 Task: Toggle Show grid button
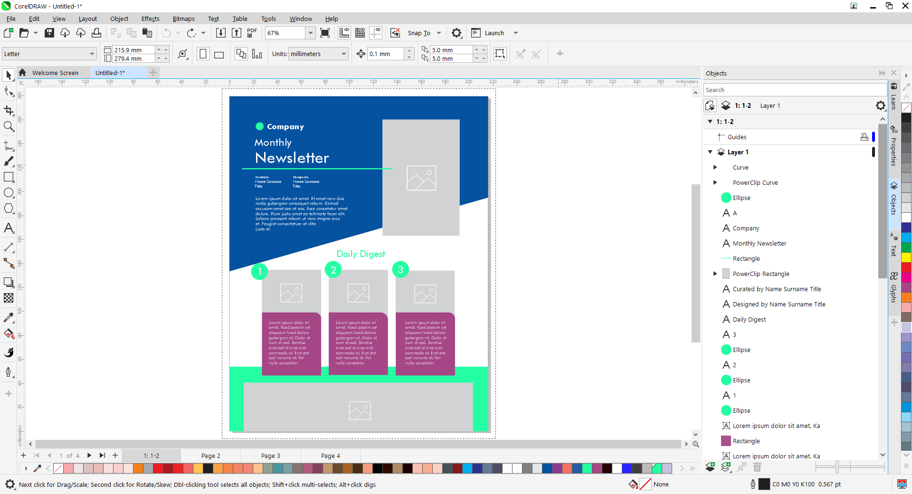360,33
